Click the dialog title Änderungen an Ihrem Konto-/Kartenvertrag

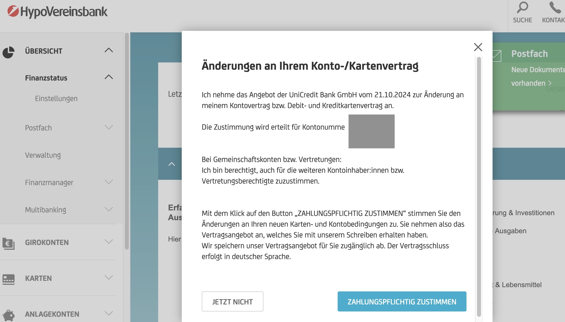coord(310,66)
